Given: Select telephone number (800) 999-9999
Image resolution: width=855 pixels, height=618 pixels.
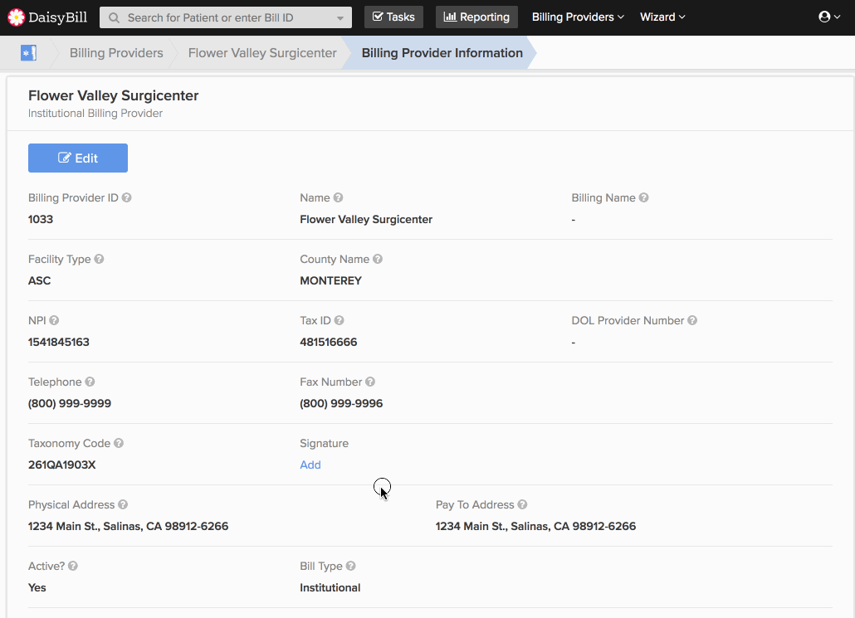Looking at the screenshot, I should pyautogui.click(x=70, y=404).
